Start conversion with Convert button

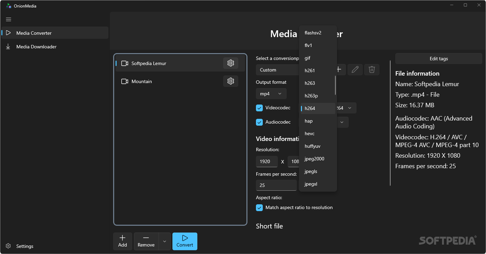pyautogui.click(x=185, y=241)
